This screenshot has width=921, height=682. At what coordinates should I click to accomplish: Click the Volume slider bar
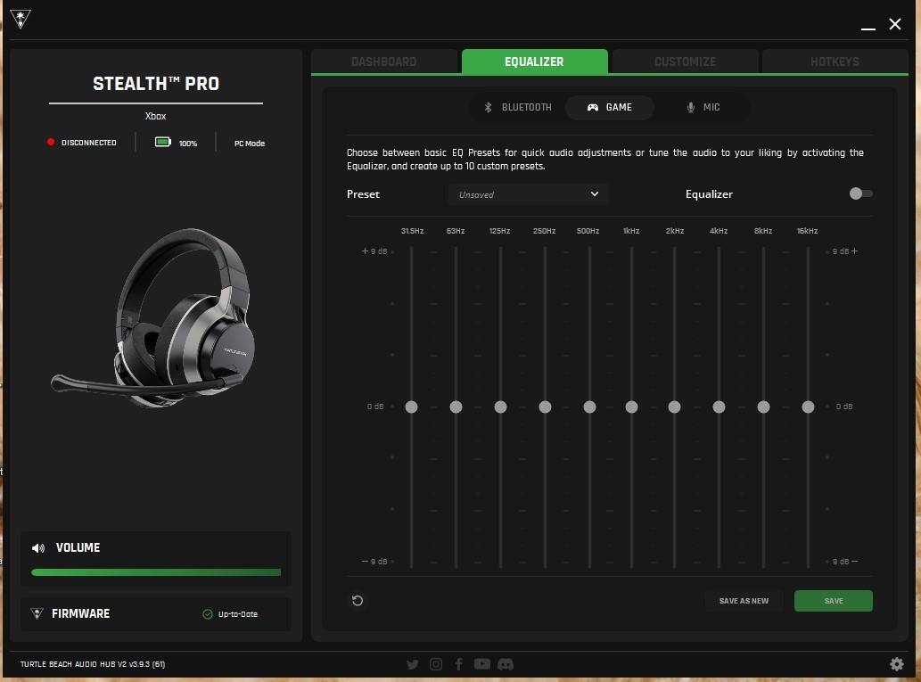pos(156,572)
